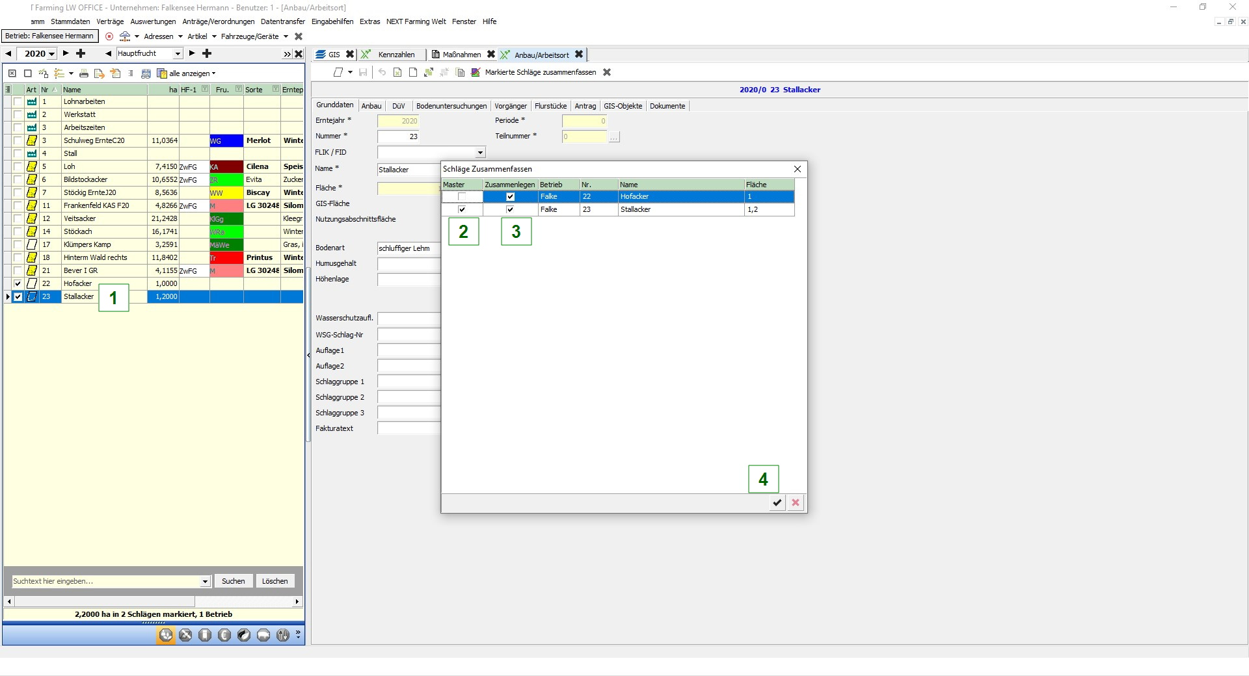The image size is (1249, 676).
Task: Click the printer icon in field list toolbar
Action: click(84, 73)
